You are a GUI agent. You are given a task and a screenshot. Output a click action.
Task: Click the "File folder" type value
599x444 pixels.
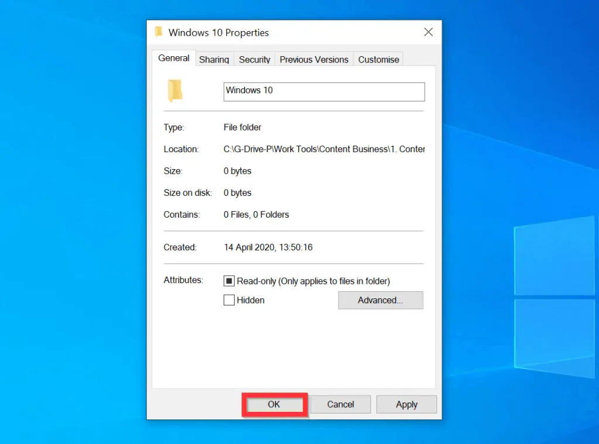click(x=242, y=128)
